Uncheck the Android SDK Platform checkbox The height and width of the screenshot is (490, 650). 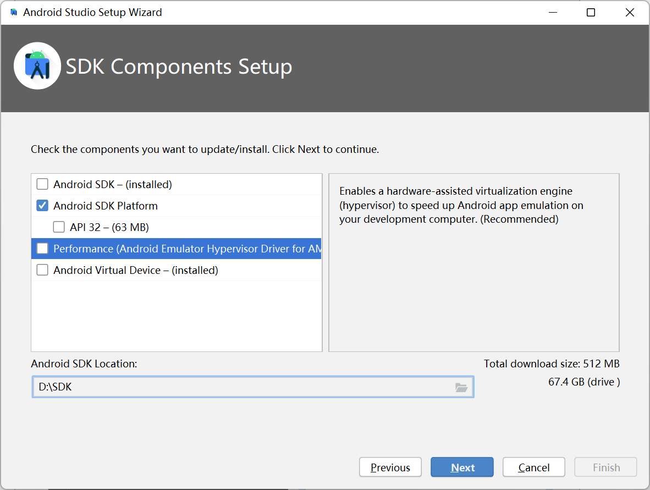pyautogui.click(x=42, y=206)
